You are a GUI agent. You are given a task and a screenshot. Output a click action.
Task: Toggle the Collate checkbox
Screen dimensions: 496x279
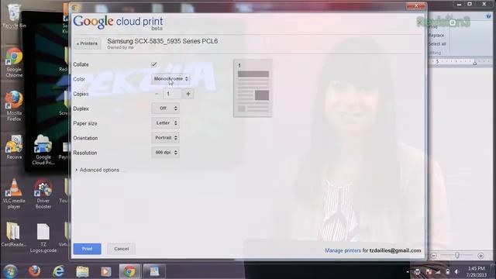154,64
